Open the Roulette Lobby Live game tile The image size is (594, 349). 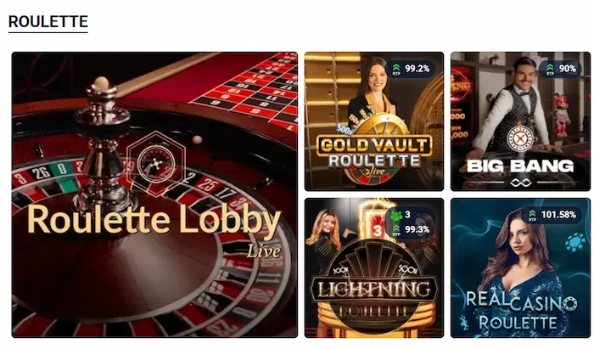pos(154,194)
